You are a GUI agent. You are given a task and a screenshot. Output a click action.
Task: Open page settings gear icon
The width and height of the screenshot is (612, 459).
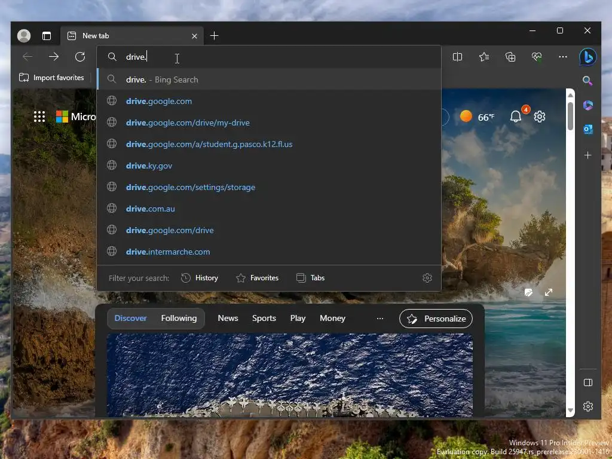[540, 117]
